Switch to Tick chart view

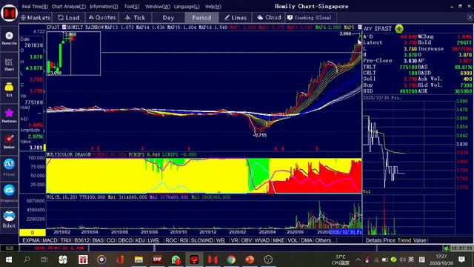click(135, 18)
